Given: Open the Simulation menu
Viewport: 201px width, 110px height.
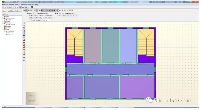Looking at the screenshot, I should point(24,5).
